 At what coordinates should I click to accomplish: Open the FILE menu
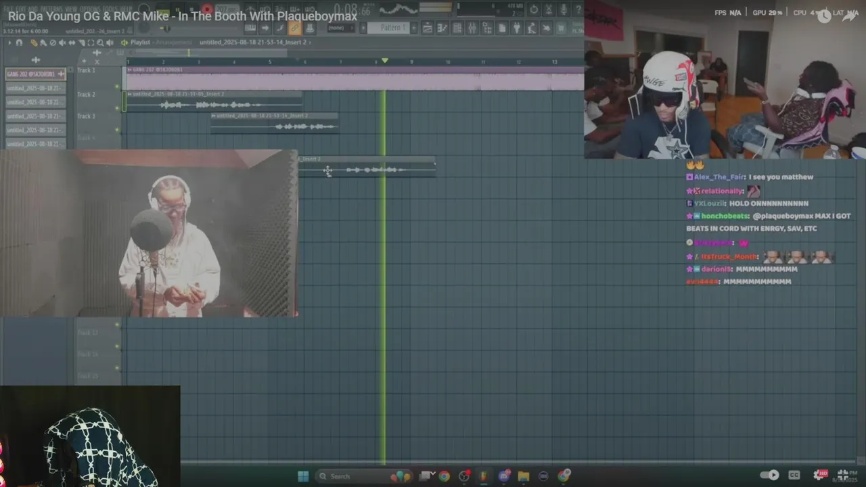coord(9,9)
